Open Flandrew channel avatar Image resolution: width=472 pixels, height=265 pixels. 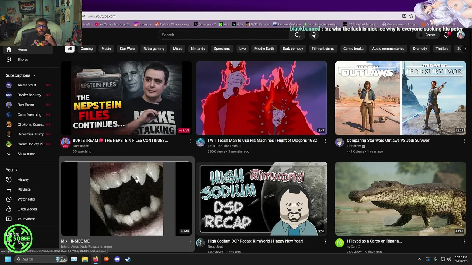tap(340, 142)
